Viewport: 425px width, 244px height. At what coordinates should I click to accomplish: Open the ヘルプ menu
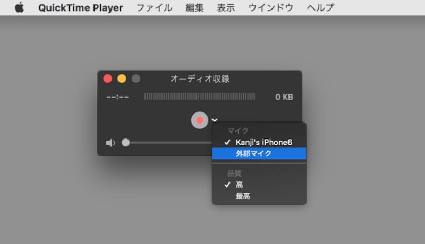[320, 8]
